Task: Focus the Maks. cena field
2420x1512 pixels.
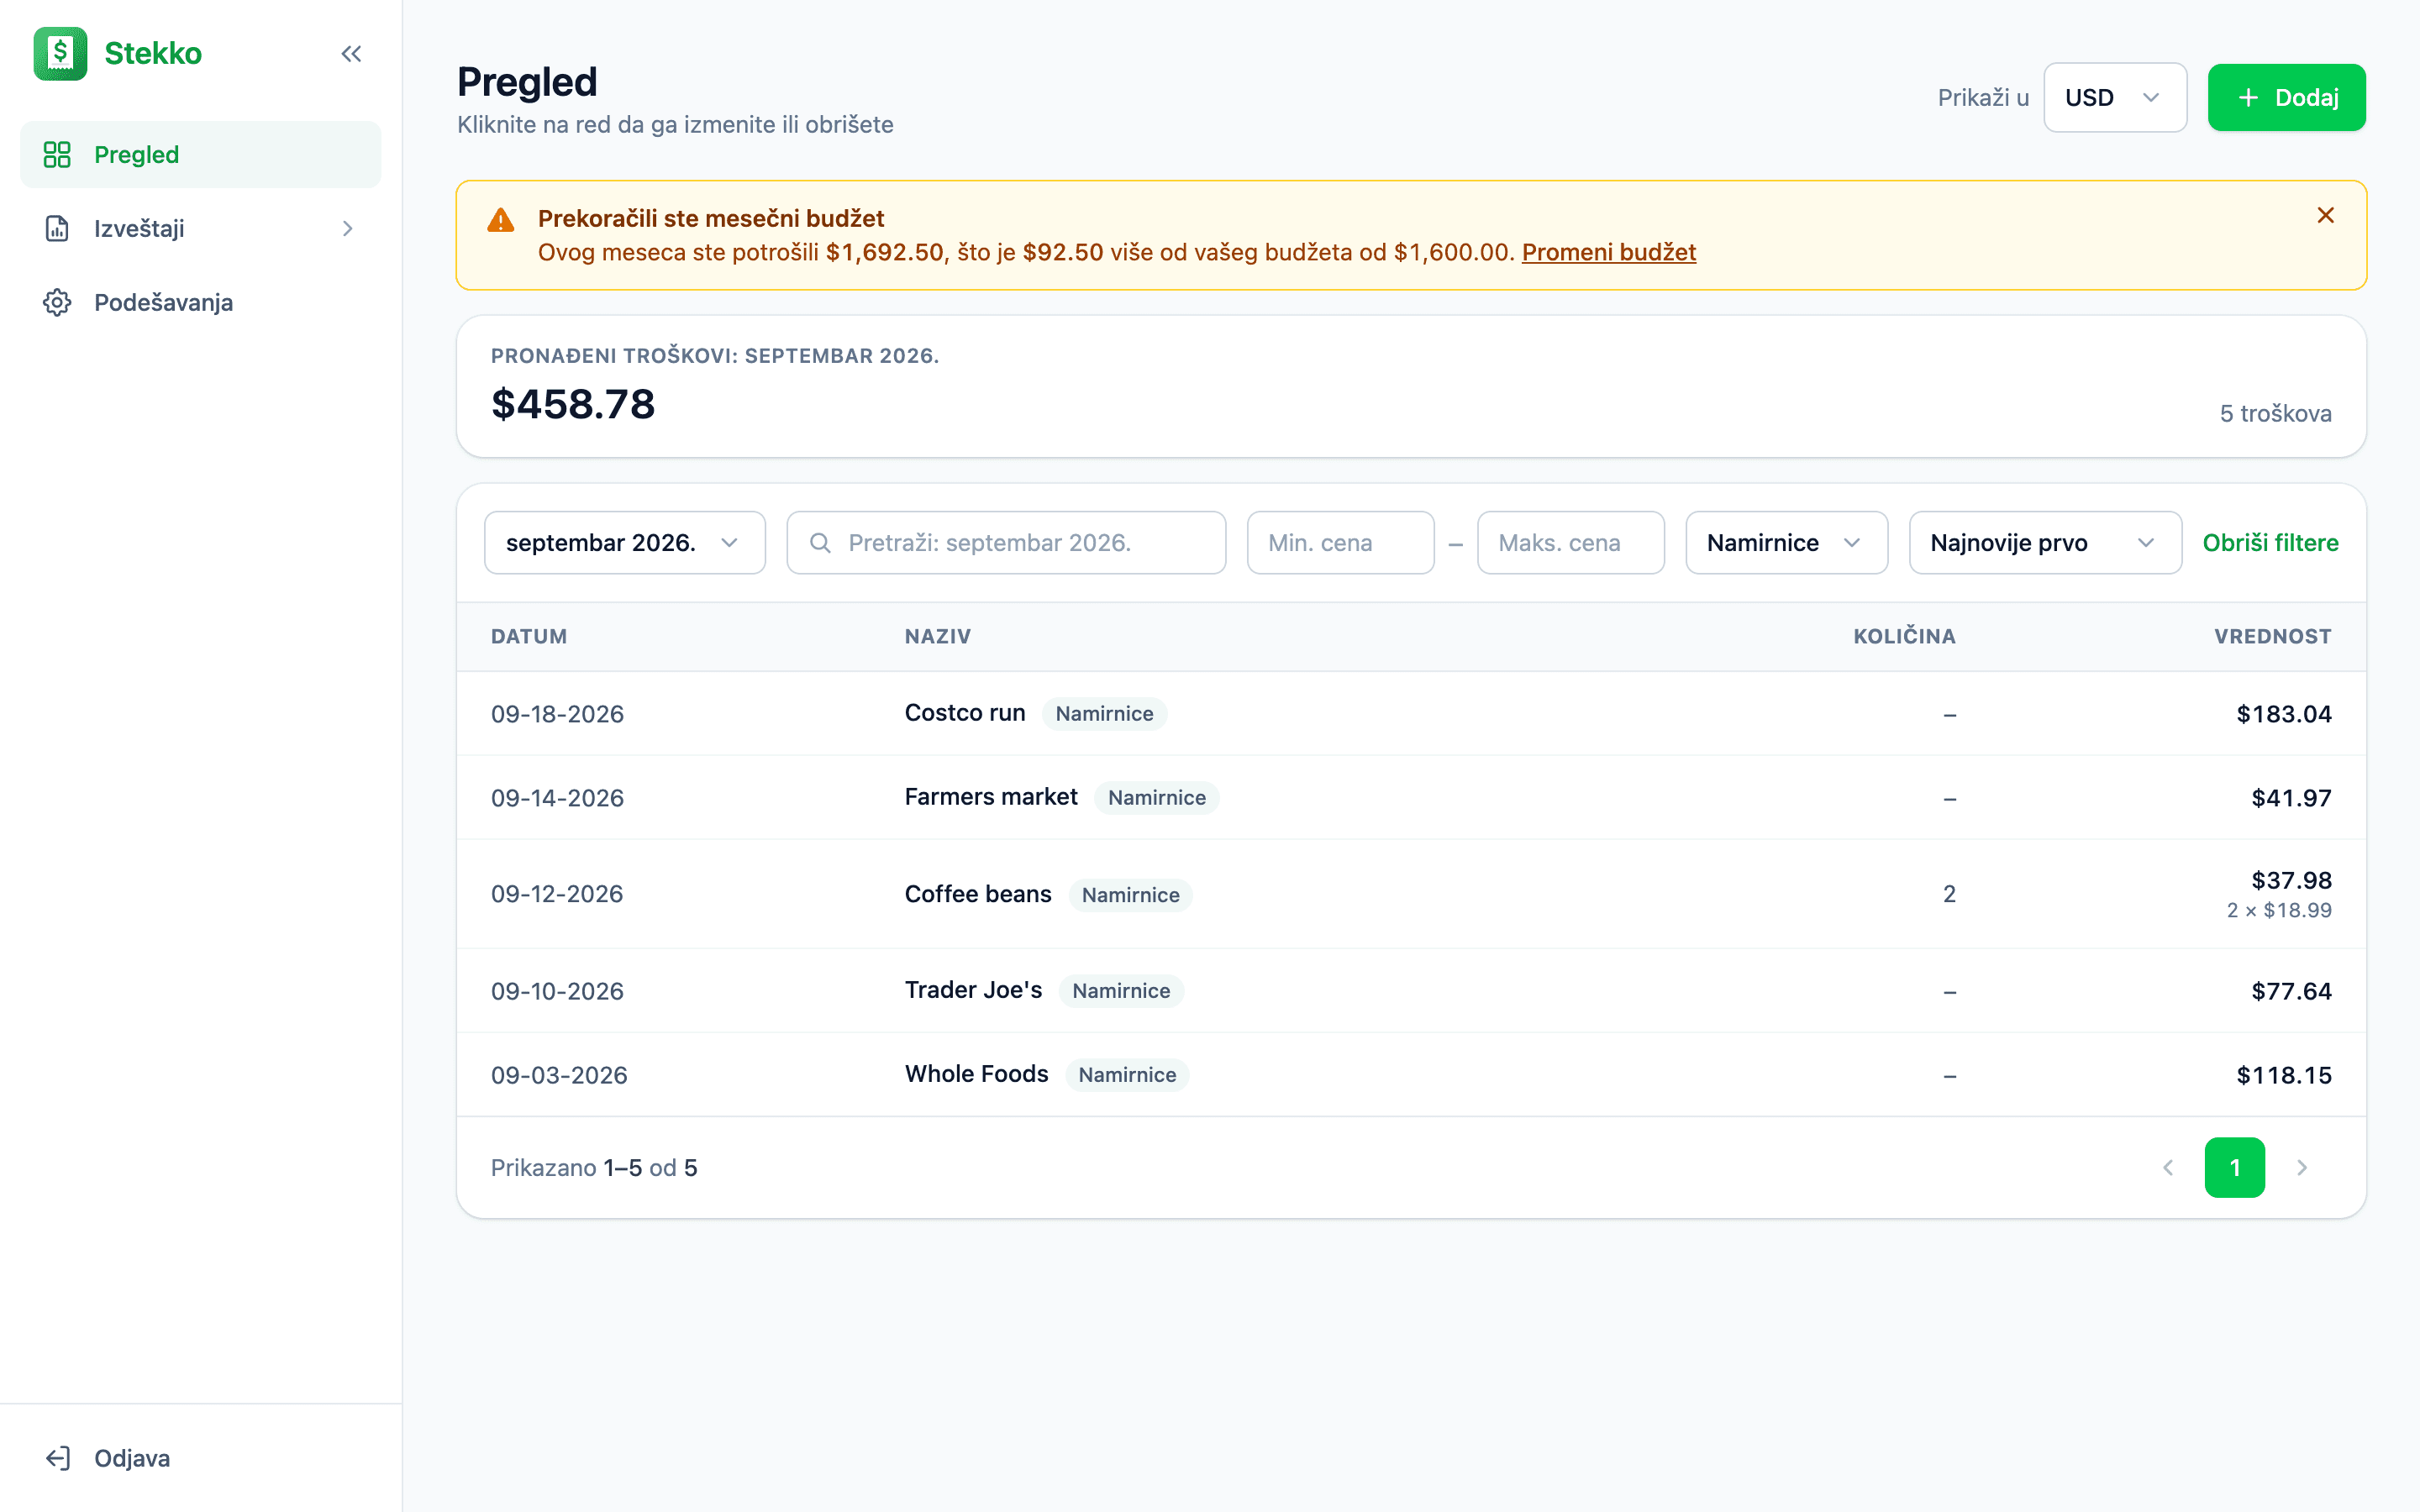Action: tap(1570, 543)
